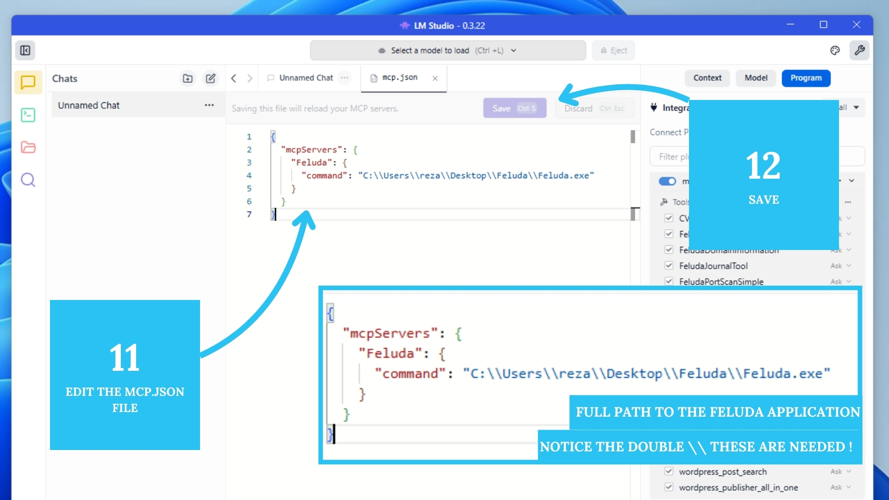This screenshot has width=889, height=500.
Task: Click the Integrations plug icon
Action: coord(654,107)
